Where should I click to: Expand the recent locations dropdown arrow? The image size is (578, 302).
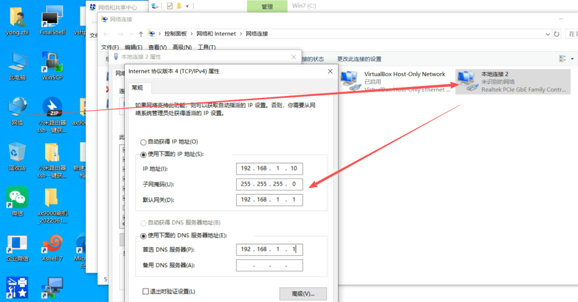click(132, 34)
